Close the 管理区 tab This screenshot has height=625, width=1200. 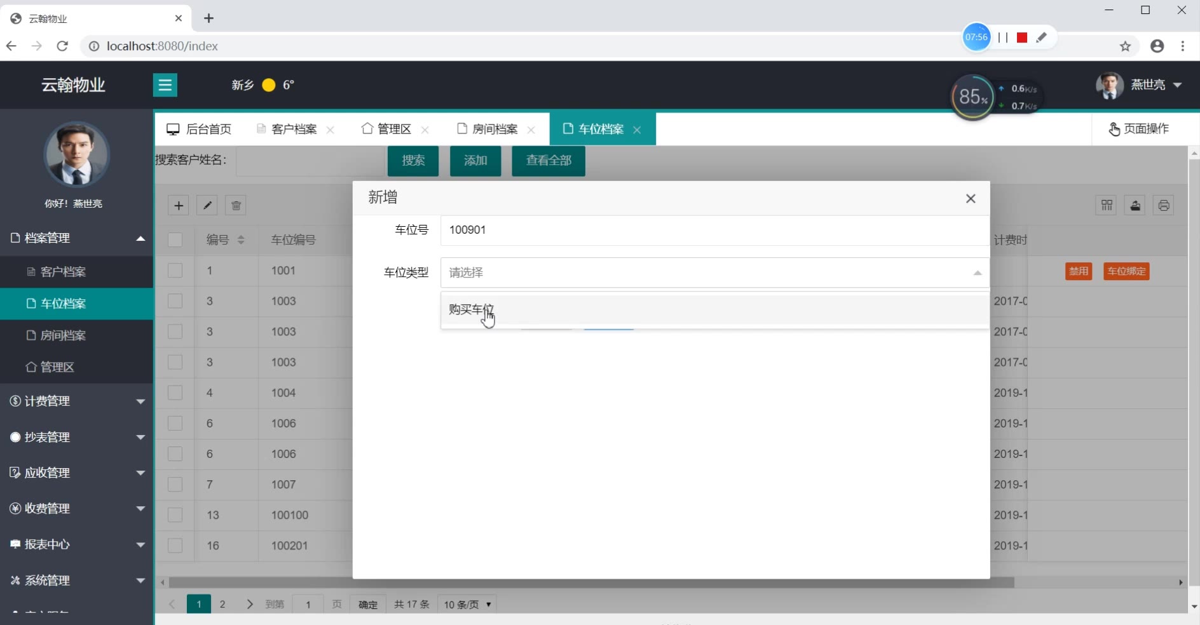point(425,130)
